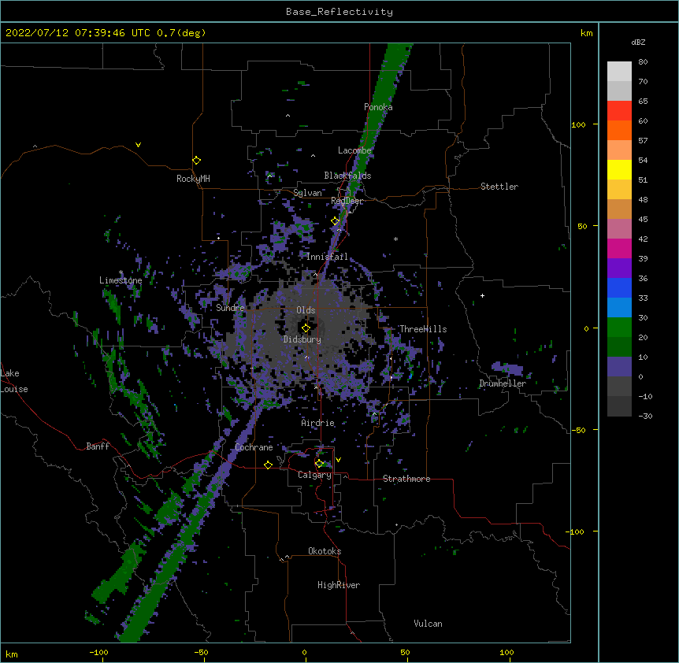Click the white plus marker north of Drumheller

click(x=482, y=295)
